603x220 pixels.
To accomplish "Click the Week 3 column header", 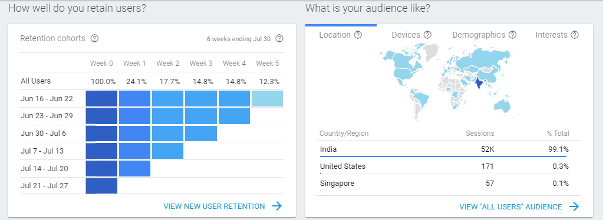I will (201, 64).
